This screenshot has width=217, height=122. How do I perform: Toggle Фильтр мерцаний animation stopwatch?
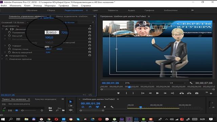click(9, 52)
